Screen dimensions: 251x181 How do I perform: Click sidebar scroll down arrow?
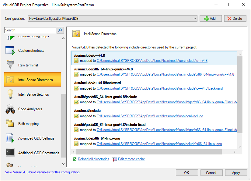pyautogui.click(x=63, y=164)
